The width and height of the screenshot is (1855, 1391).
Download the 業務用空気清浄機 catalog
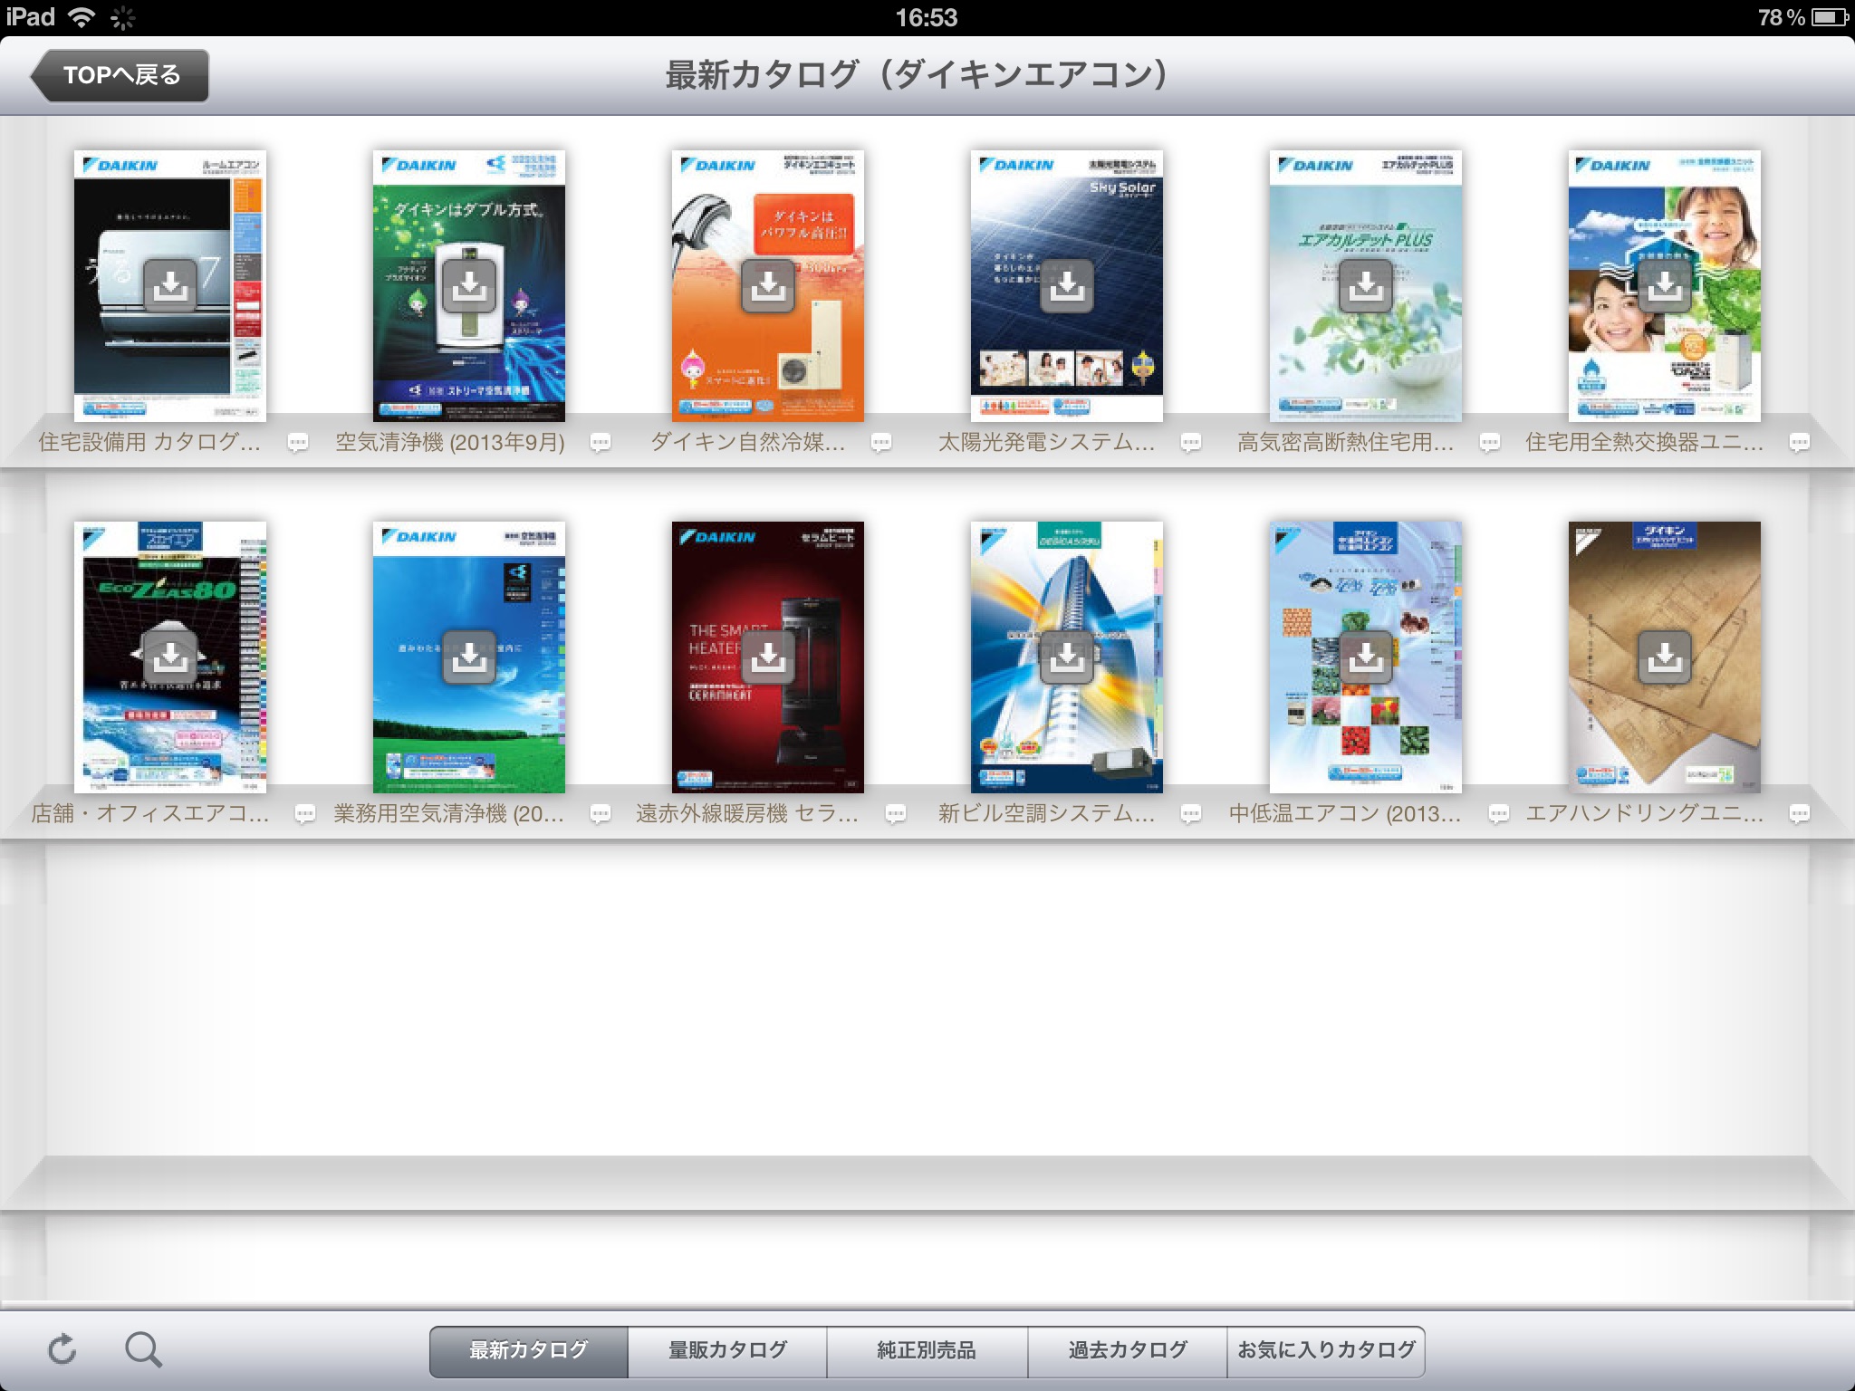468,657
